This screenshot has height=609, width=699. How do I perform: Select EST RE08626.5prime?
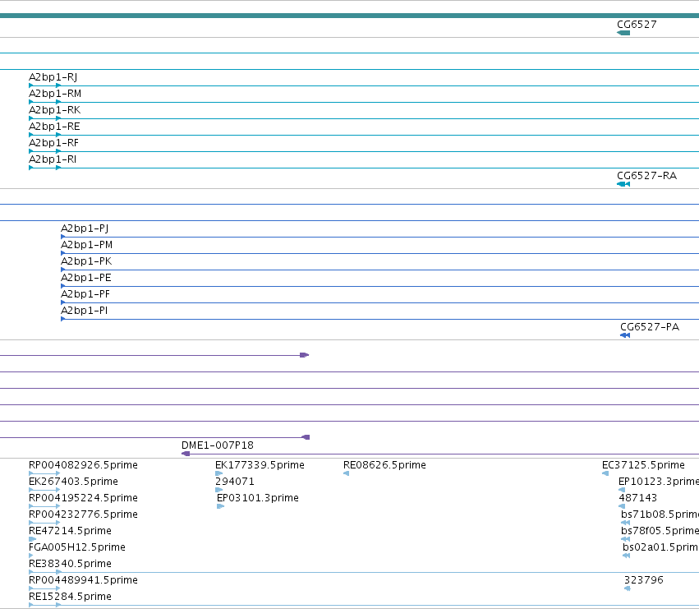[384, 465]
